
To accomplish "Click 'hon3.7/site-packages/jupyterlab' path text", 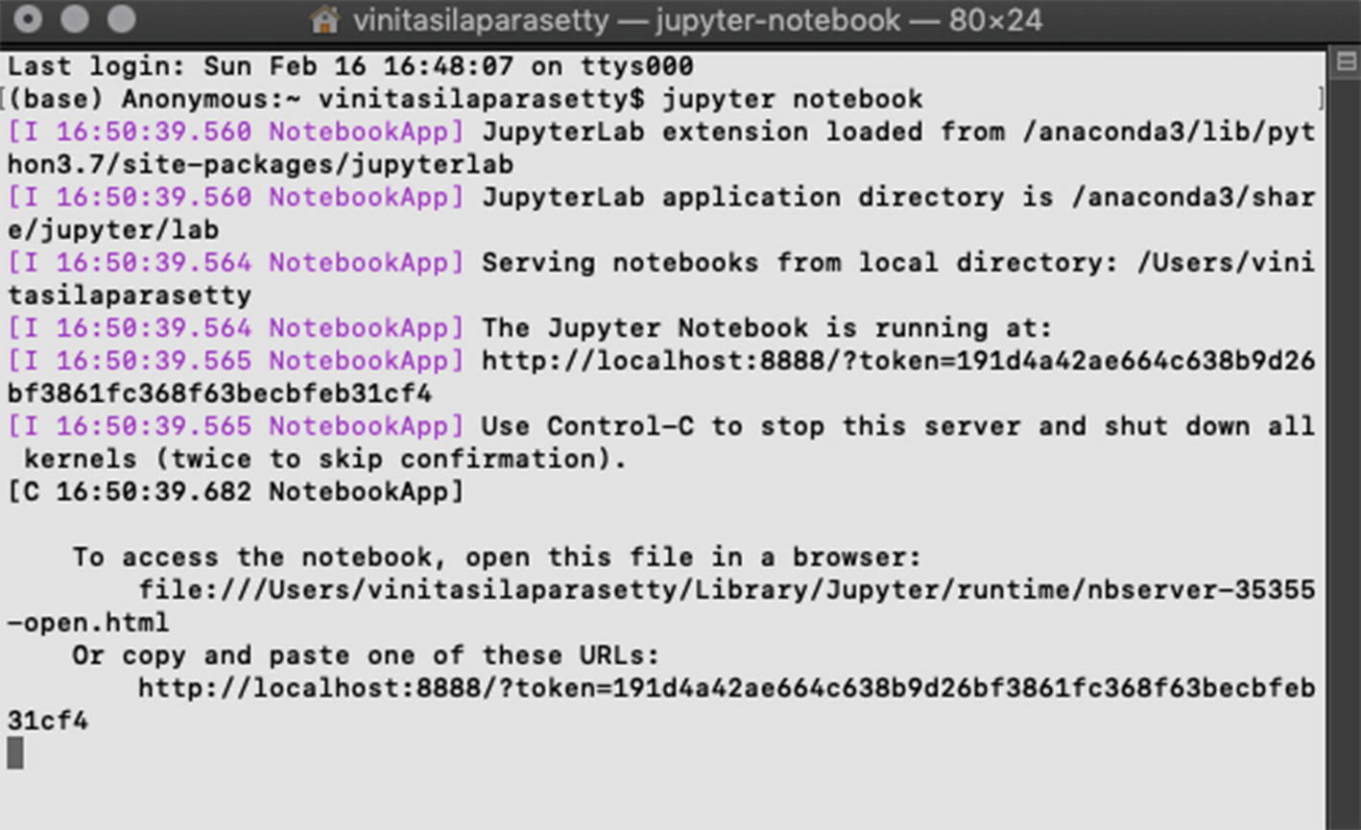I will coord(260,165).
